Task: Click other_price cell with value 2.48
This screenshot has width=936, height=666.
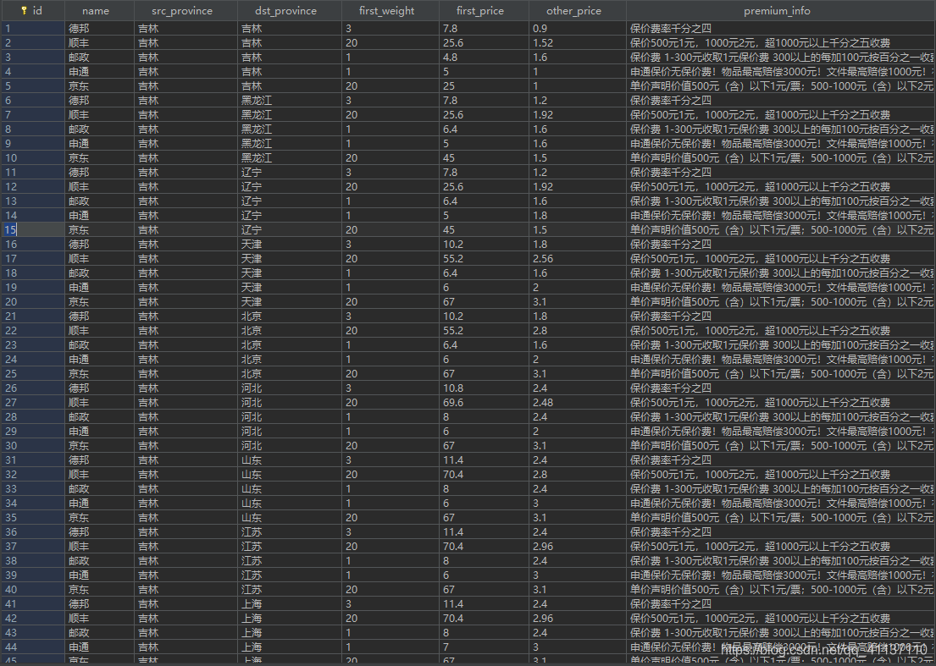Action: coord(577,403)
